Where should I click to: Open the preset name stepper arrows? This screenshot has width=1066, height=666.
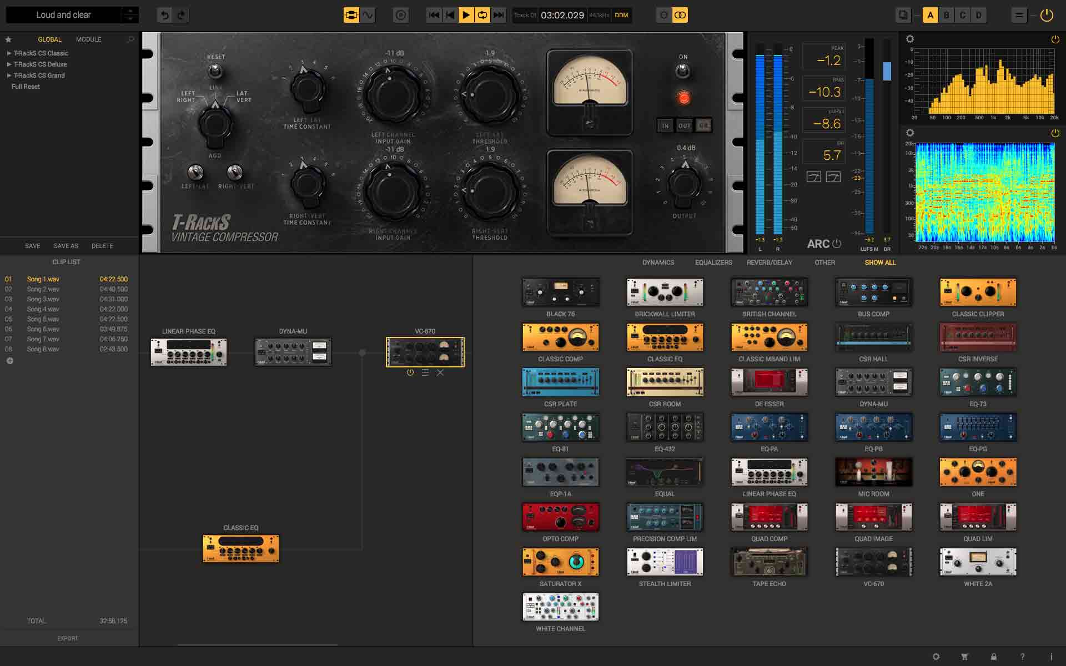pyautogui.click(x=130, y=15)
